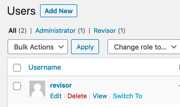Image resolution: width=180 pixels, height=107 pixels.
Task: View the revisor user's profile
Action: tap(100, 96)
